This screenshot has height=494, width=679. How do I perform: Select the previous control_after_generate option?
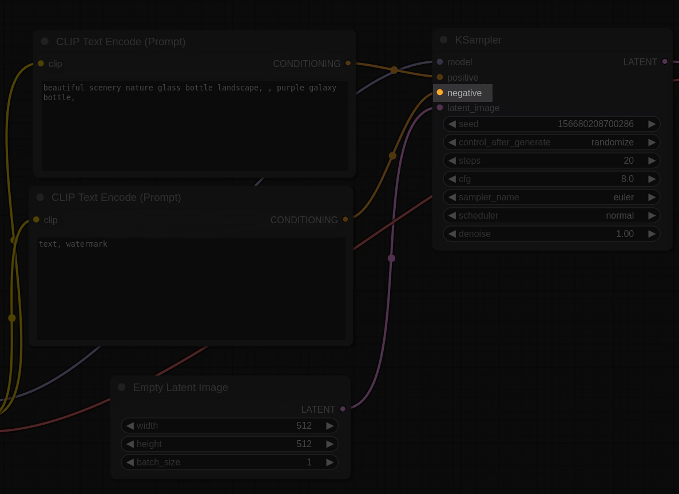point(452,142)
